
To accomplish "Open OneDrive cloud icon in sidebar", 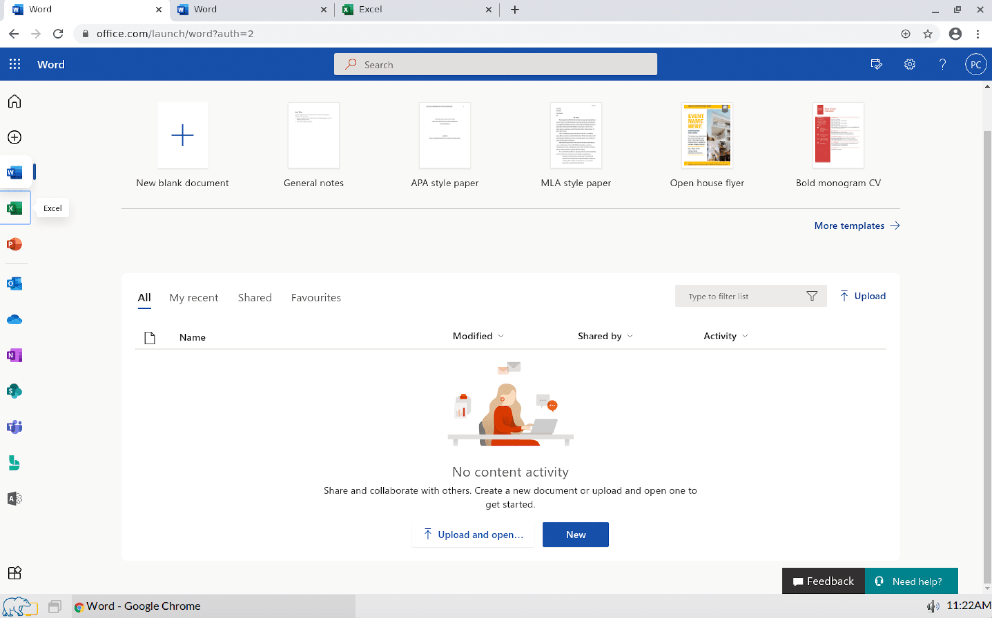I will (15, 319).
